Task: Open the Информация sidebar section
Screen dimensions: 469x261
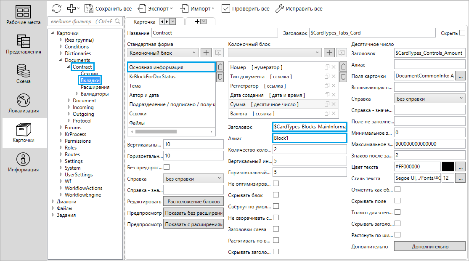Action: pos(24,162)
